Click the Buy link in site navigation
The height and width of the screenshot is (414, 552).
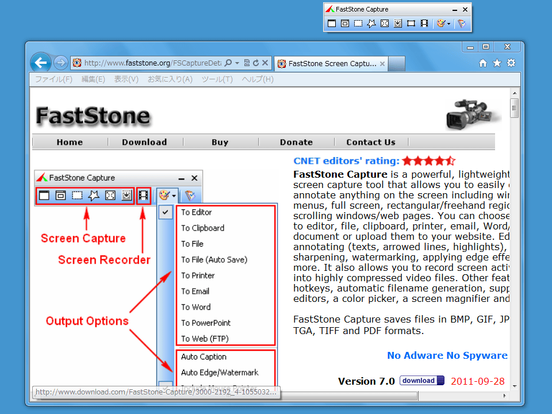(x=220, y=142)
